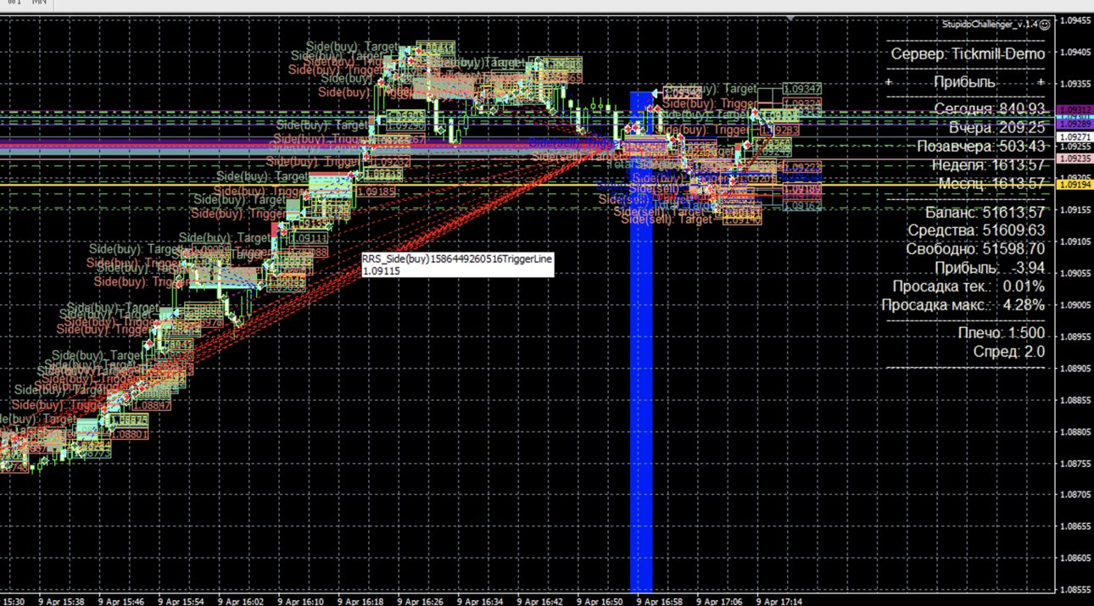Click the Прибыль section header
This screenshot has height=606, width=1094.
pyautogui.click(x=964, y=82)
